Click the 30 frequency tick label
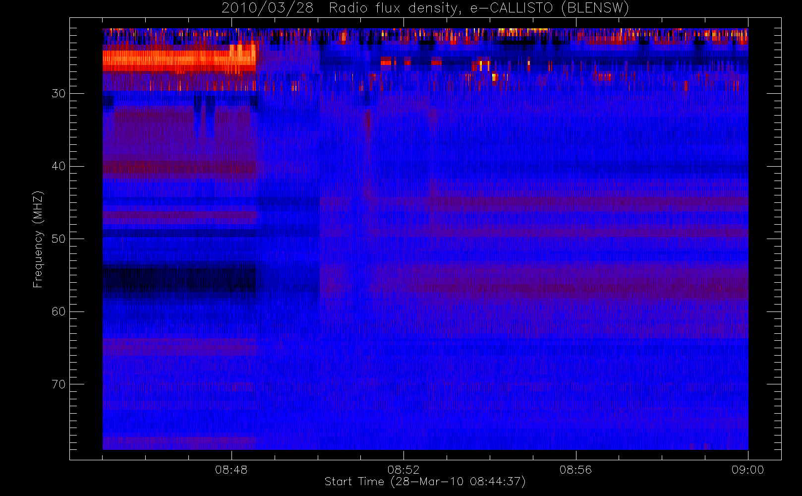Image resolution: width=802 pixels, height=496 pixels. [58, 94]
